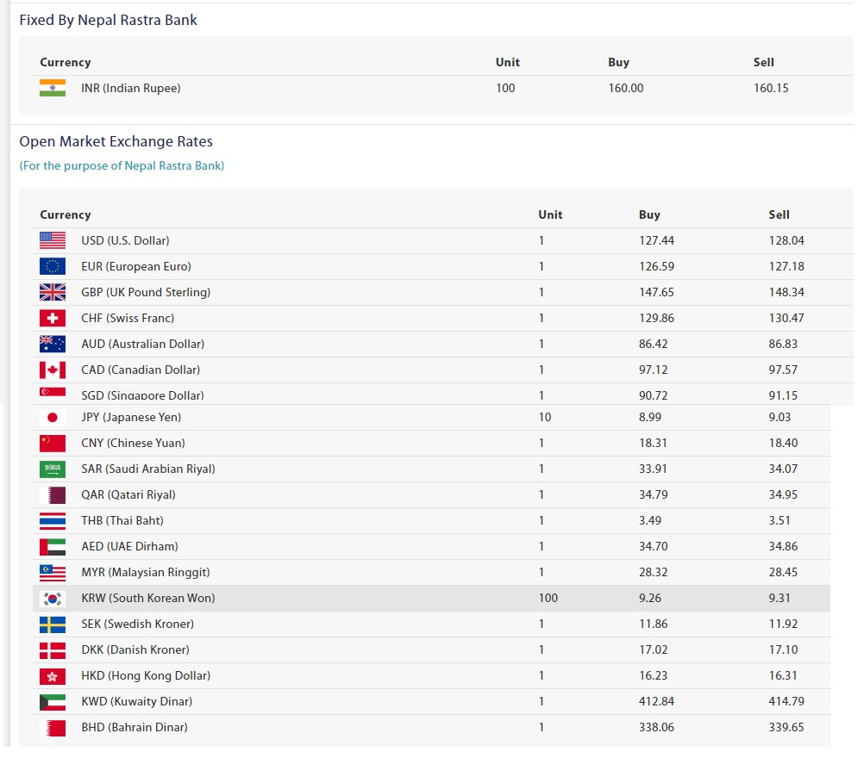Screen dimensions: 864x758
Task: Click the Qatari Riyal sell rate 34.95
Action: click(x=783, y=495)
